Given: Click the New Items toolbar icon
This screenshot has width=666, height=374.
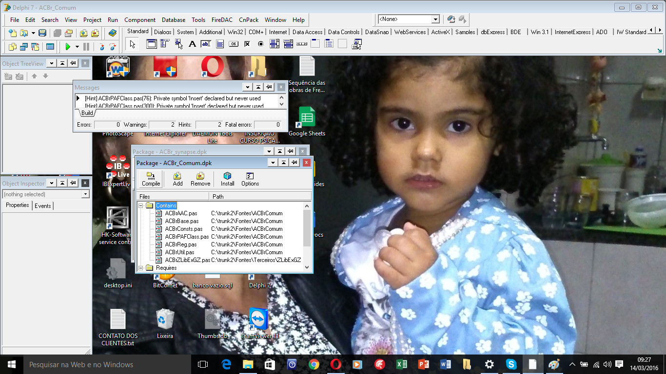Looking at the screenshot, I should (13, 33).
